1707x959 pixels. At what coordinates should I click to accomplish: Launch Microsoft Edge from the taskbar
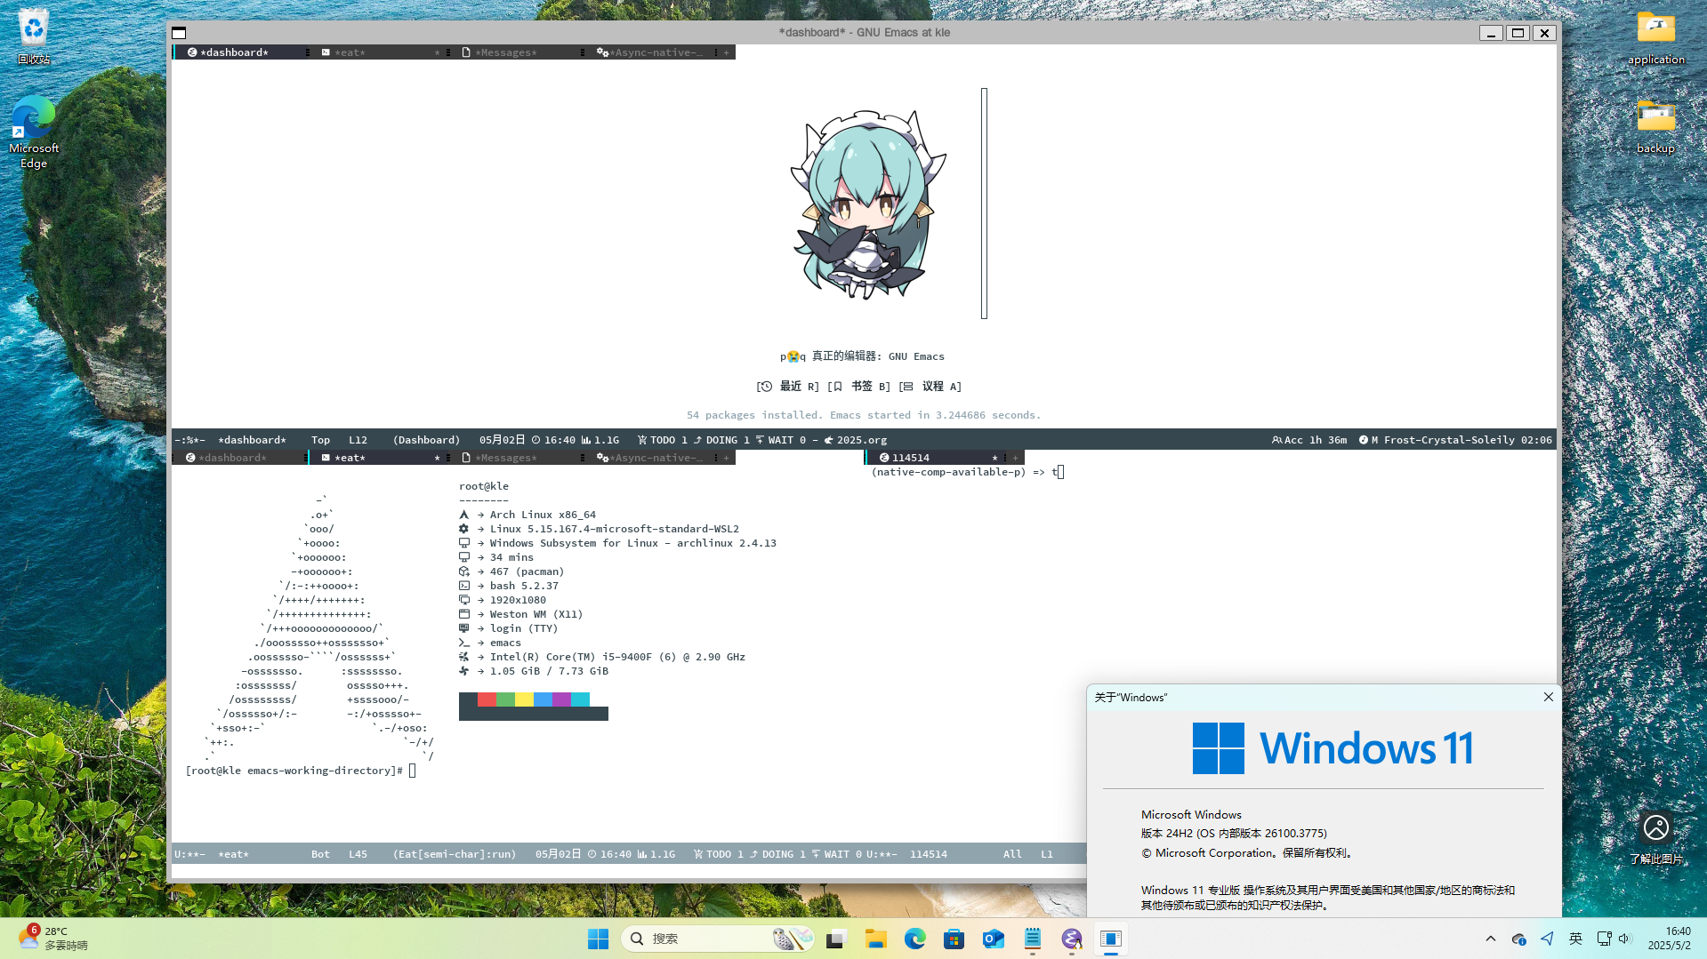(x=915, y=939)
